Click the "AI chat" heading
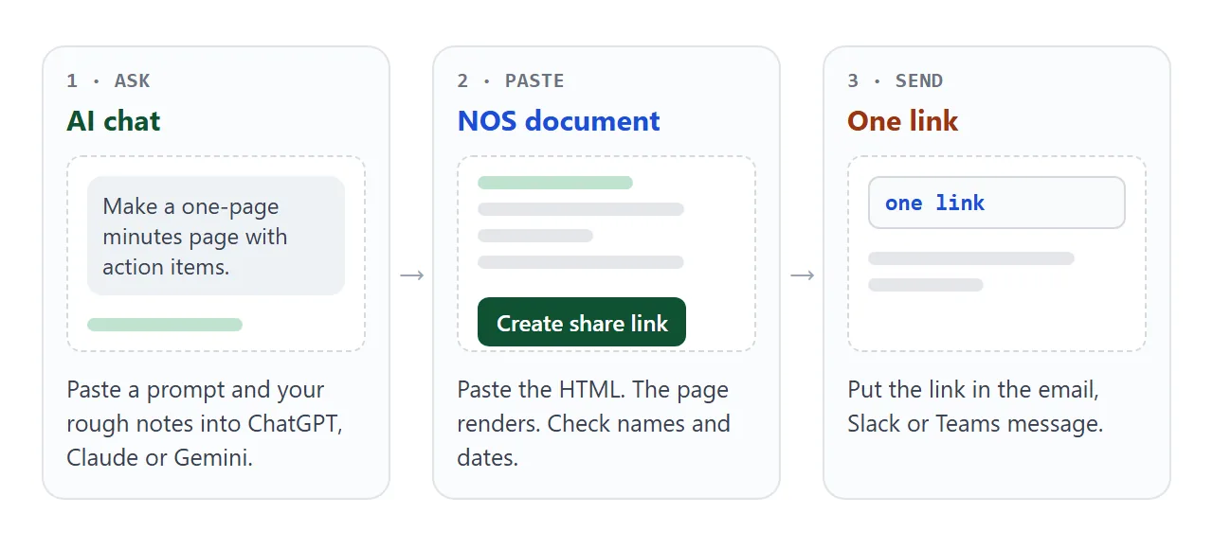Image resolution: width=1213 pixels, height=549 pixels. [x=114, y=121]
